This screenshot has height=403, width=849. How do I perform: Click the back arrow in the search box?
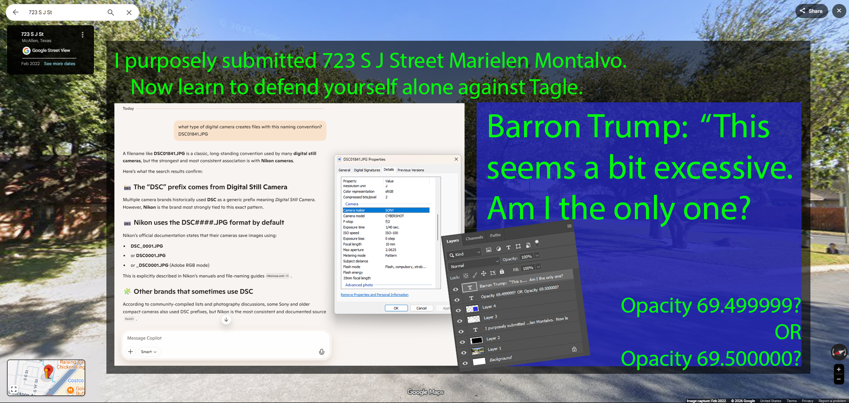tap(16, 12)
